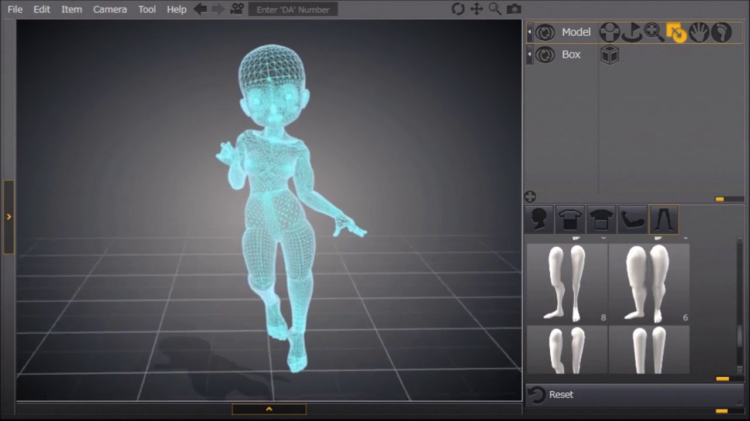The height and width of the screenshot is (421, 750).
Task: Click the snapshot camera icon
Action: coord(514,9)
